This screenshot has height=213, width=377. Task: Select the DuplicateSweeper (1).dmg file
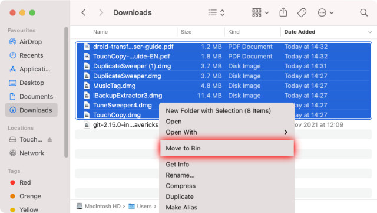click(x=224, y=66)
